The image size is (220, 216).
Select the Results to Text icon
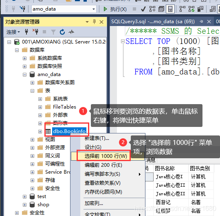coord(213,9)
